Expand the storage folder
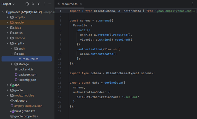The height and width of the screenshot is (119, 197). [11, 64]
